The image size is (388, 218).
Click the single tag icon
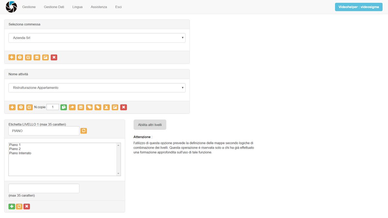pos(98,107)
